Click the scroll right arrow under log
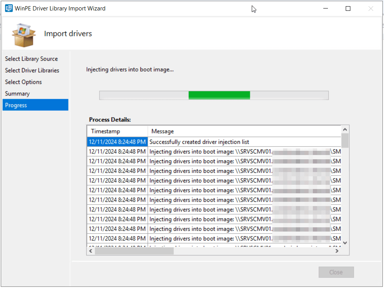Viewport: 384px width, 288px height. pyautogui.click(x=337, y=251)
